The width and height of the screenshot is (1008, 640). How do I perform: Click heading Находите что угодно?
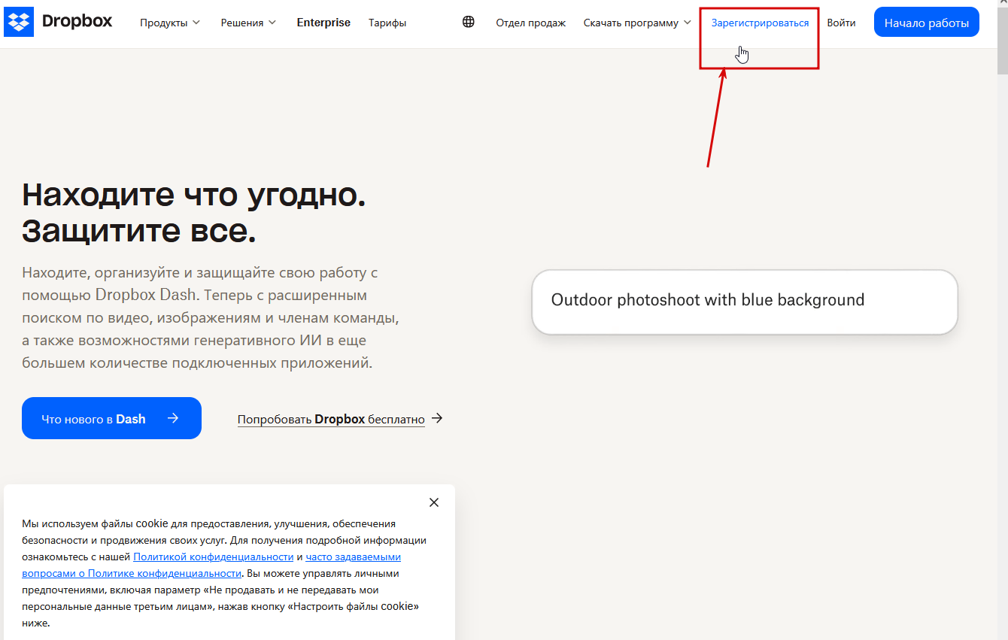coord(194,195)
